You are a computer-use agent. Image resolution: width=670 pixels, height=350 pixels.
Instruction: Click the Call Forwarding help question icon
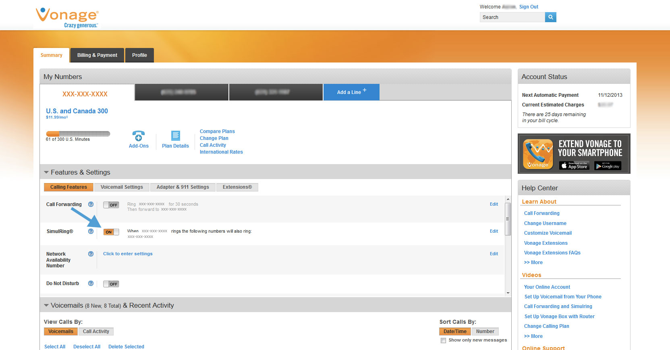[91, 204]
